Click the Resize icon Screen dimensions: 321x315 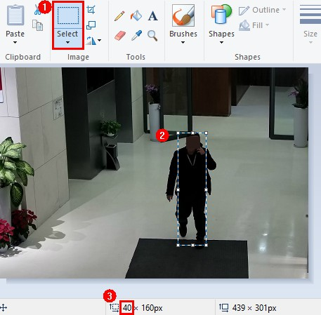(91, 25)
